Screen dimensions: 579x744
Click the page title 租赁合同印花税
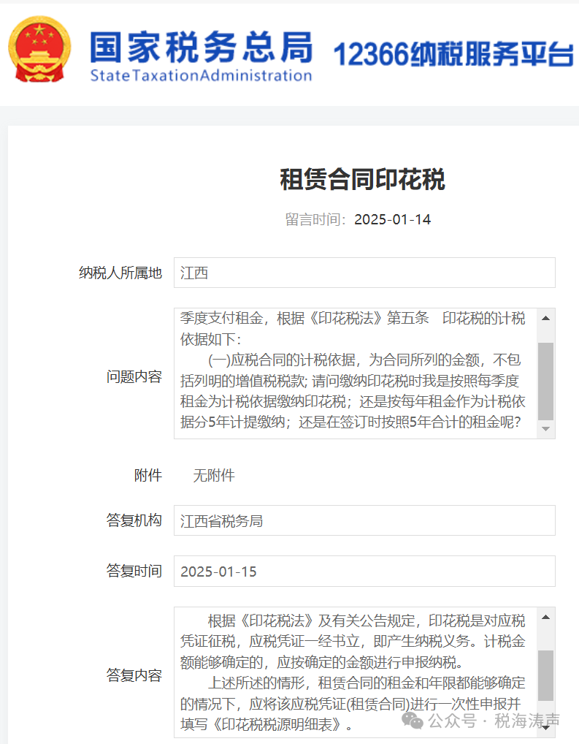[362, 180]
